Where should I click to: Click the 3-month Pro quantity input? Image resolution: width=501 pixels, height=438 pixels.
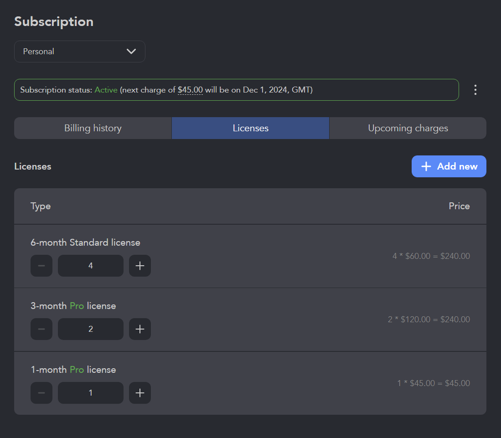click(x=90, y=329)
